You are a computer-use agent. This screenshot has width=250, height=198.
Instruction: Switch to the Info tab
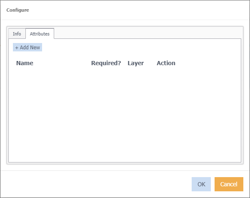(17, 34)
